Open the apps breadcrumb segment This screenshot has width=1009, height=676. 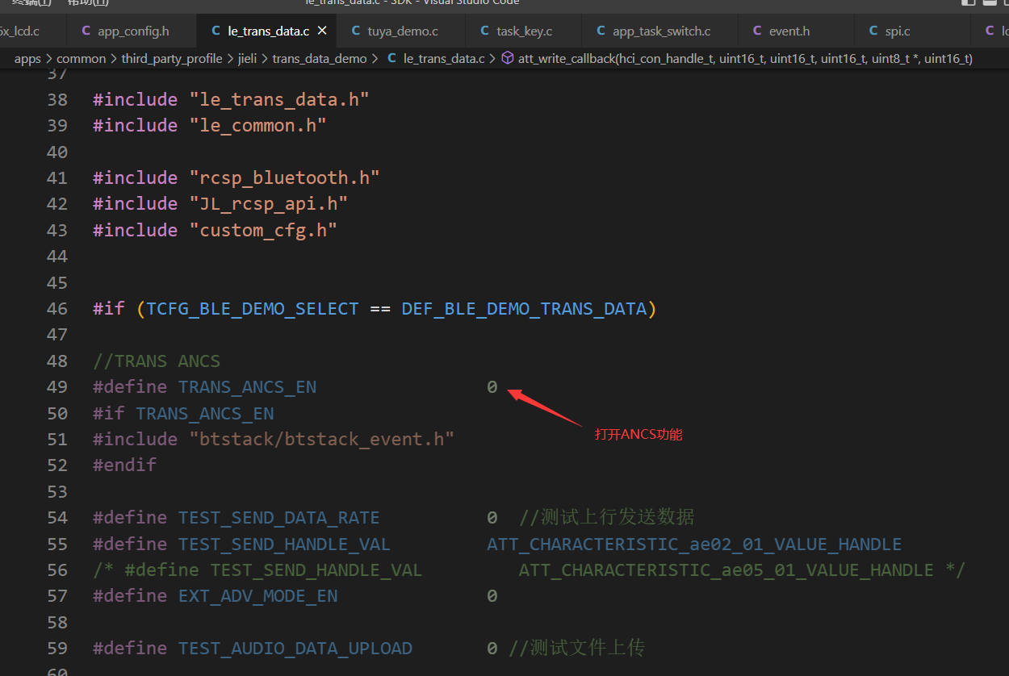27,58
